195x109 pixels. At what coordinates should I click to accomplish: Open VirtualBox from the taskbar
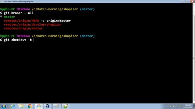48,106
